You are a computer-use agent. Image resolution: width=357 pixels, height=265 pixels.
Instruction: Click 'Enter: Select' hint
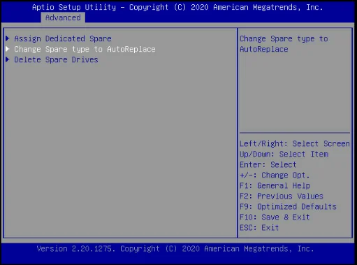(x=268, y=164)
